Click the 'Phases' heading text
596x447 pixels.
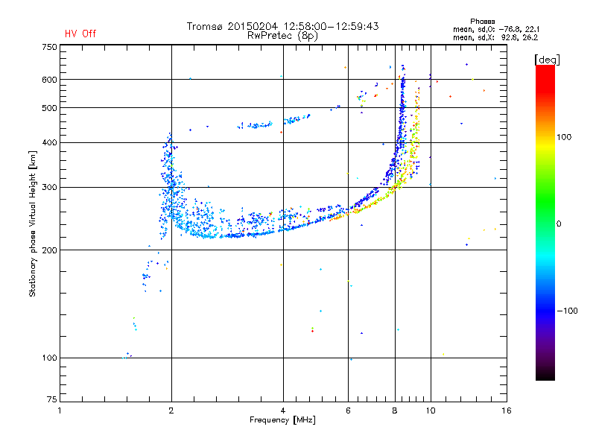click(x=482, y=22)
